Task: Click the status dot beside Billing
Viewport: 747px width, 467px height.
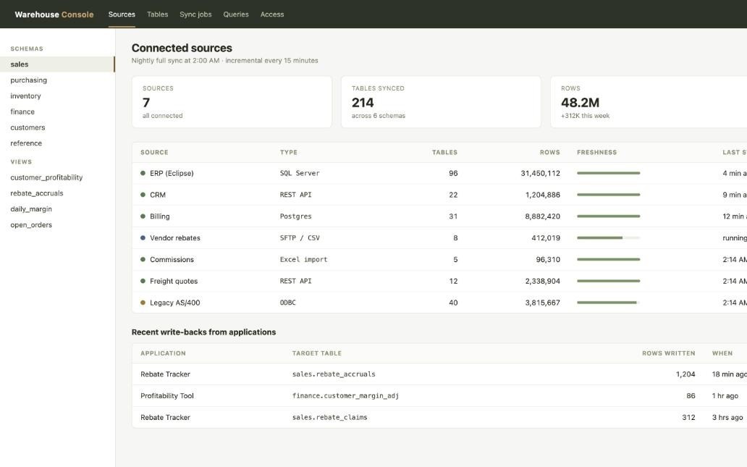Action: click(x=143, y=216)
